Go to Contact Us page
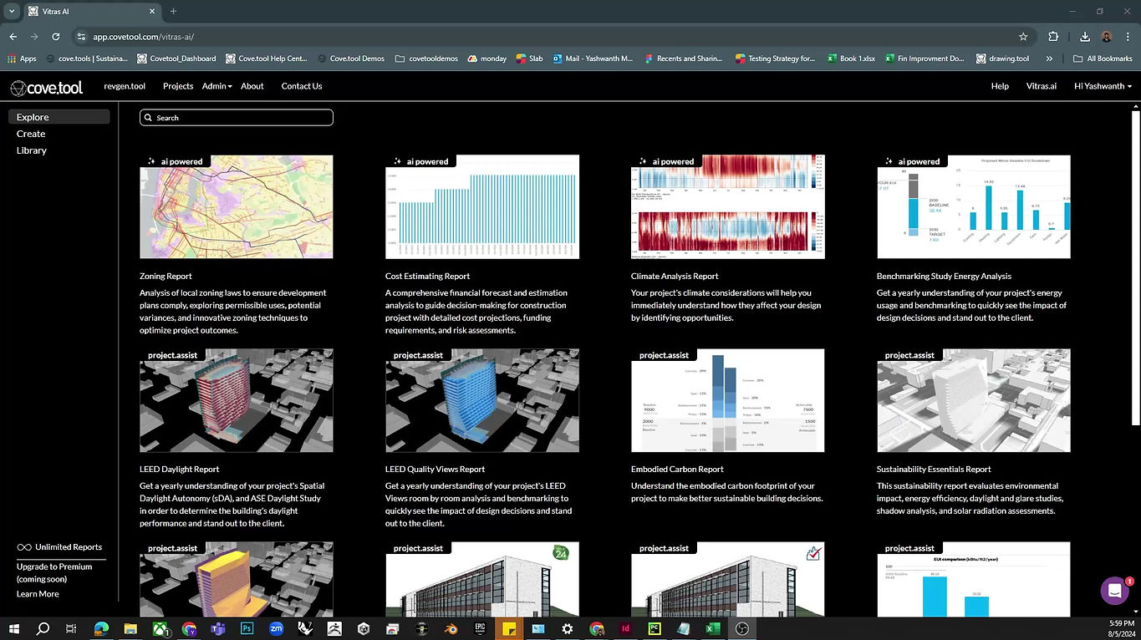The width and height of the screenshot is (1141, 640). point(302,86)
